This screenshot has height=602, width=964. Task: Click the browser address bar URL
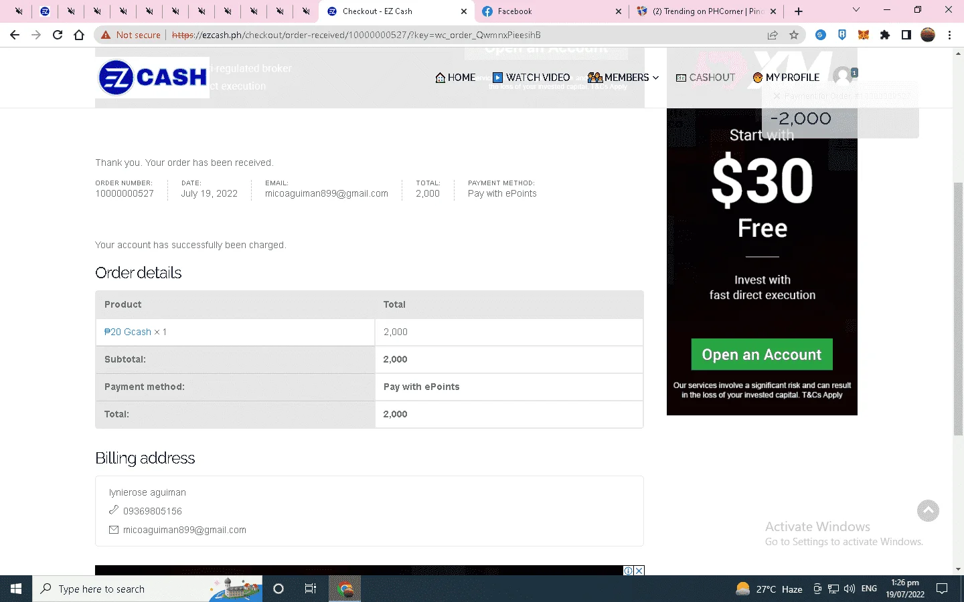[356, 35]
